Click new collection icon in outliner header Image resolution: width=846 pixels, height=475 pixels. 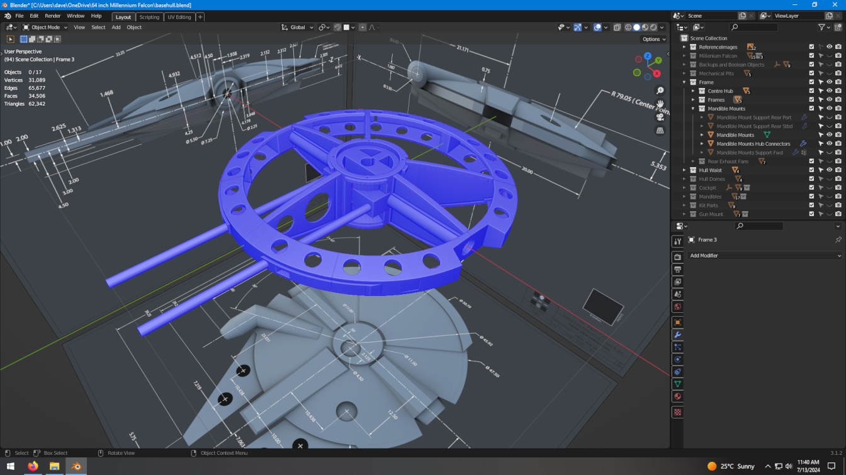(x=838, y=27)
